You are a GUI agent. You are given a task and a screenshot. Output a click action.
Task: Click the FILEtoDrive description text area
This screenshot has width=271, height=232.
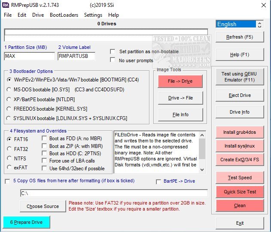tap(156, 152)
